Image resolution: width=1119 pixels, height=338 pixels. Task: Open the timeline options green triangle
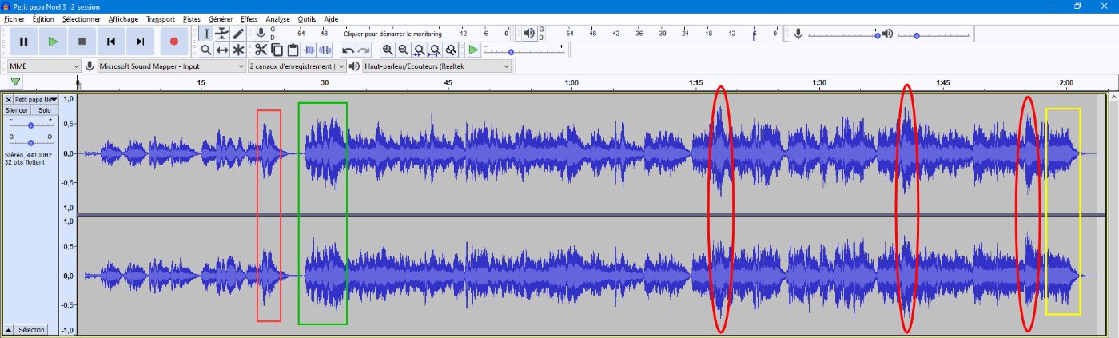[16, 82]
